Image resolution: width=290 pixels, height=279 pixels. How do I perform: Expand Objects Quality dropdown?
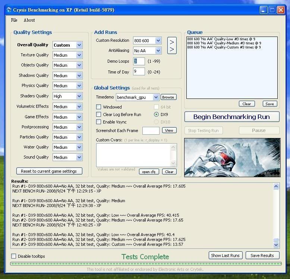point(79,65)
